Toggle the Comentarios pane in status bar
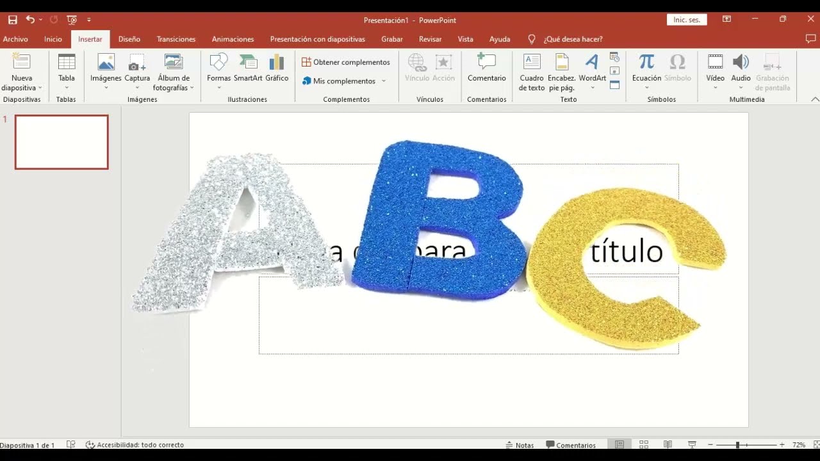 [571, 445]
